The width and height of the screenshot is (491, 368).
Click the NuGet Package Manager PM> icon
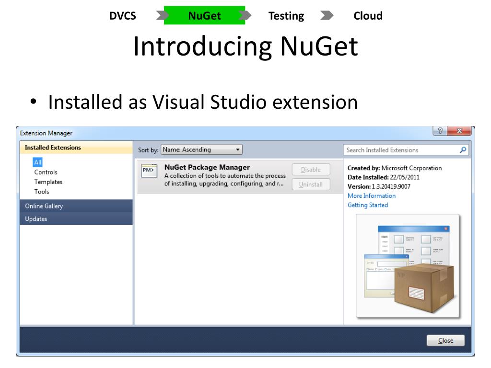[149, 170]
